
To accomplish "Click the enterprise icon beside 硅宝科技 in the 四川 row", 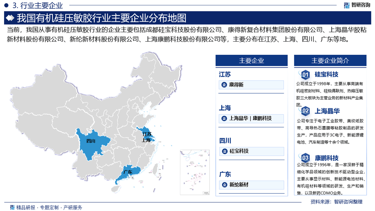I will [x=224, y=152].
